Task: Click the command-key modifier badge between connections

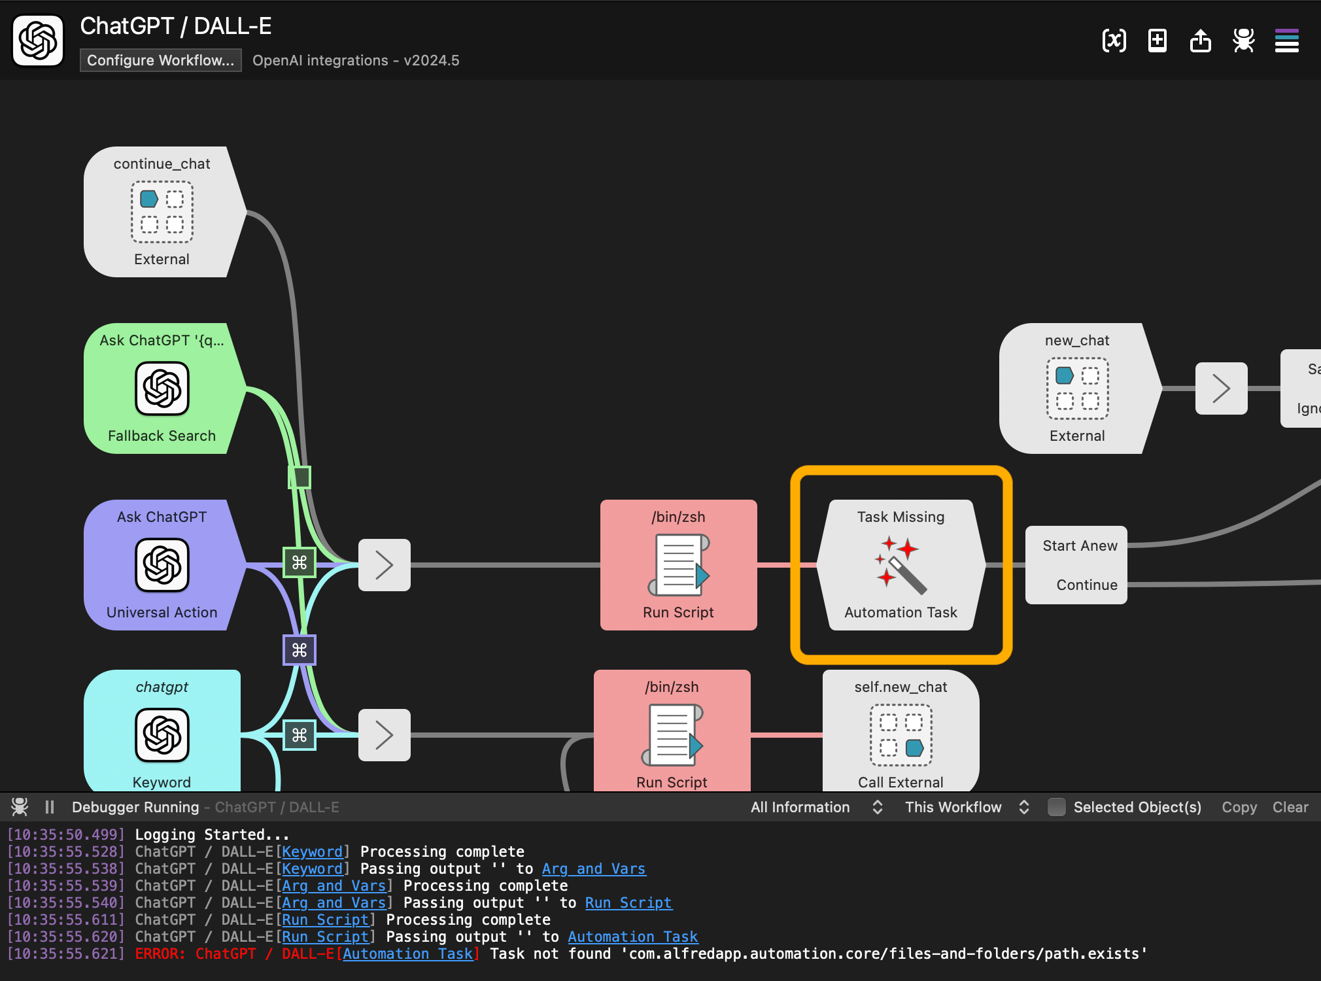Action: point(299,649)
